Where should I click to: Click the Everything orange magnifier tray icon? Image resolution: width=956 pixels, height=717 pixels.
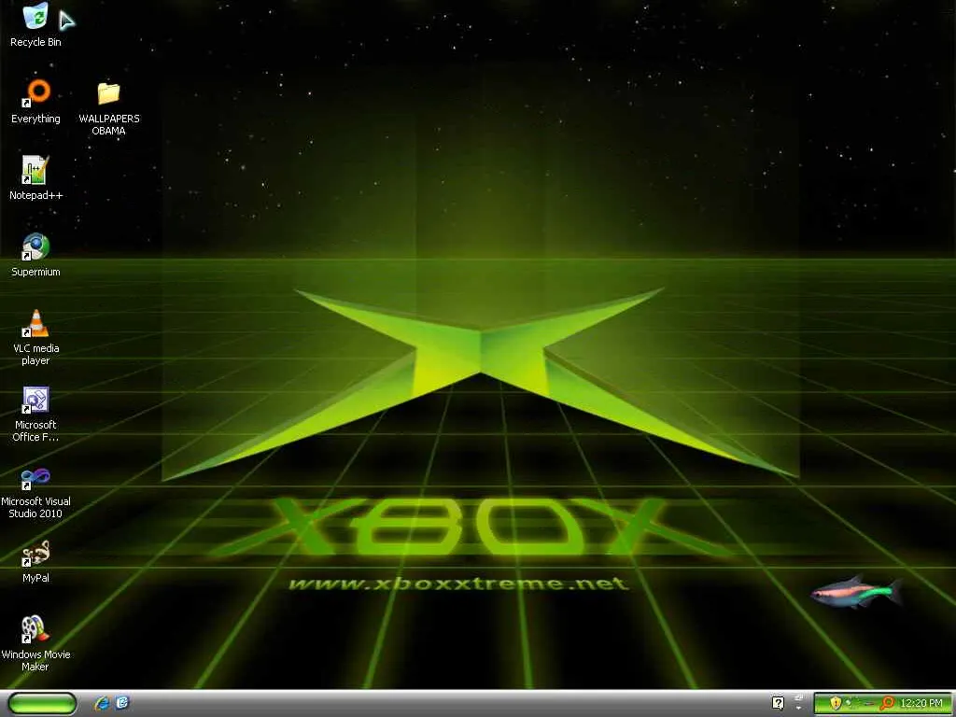click(x=887, y=704)
